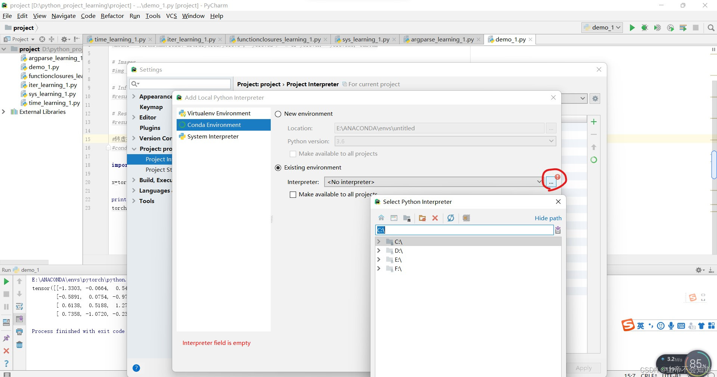Run with coverage icon in main toolbar
Viewport: 717px width, 377px height.
pyautogui.click(x=657, y=28)
